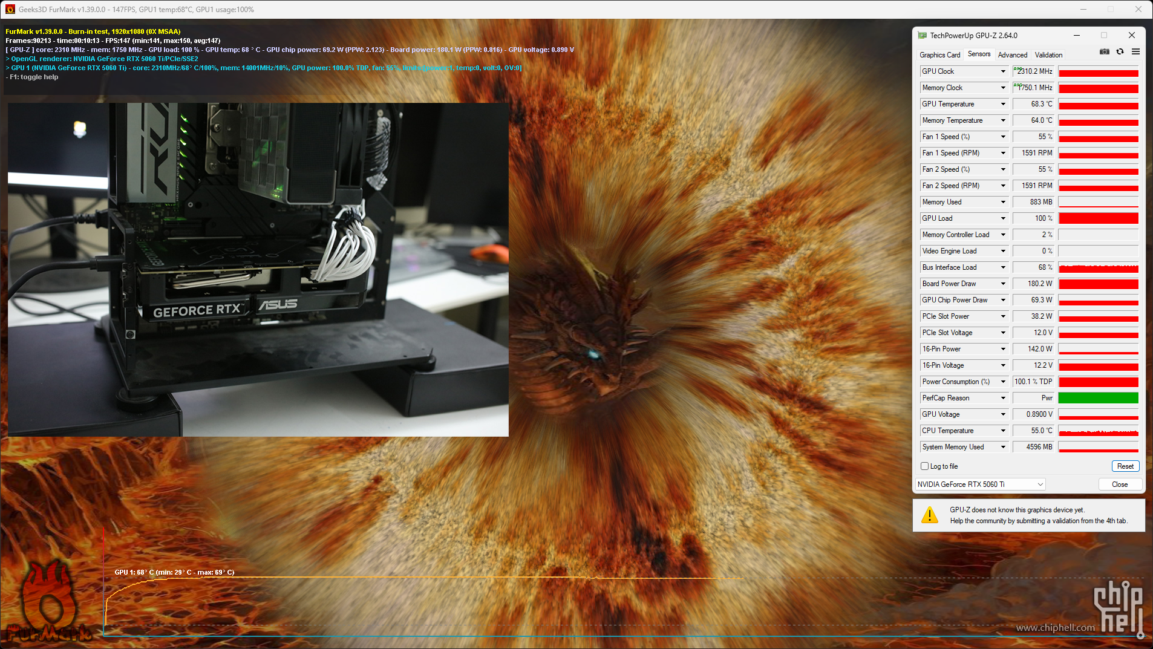Click the Bus Interface Load graph
Viewport: 1153px width, 649px height.
tap(1098, 267)
